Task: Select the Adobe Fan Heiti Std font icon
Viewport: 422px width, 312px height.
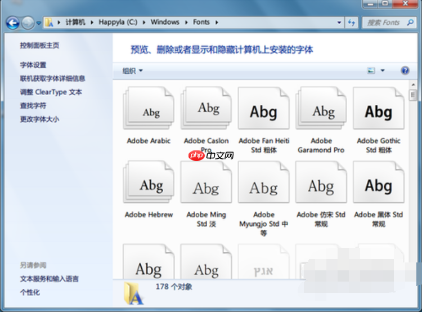Action: click(264, 108)
